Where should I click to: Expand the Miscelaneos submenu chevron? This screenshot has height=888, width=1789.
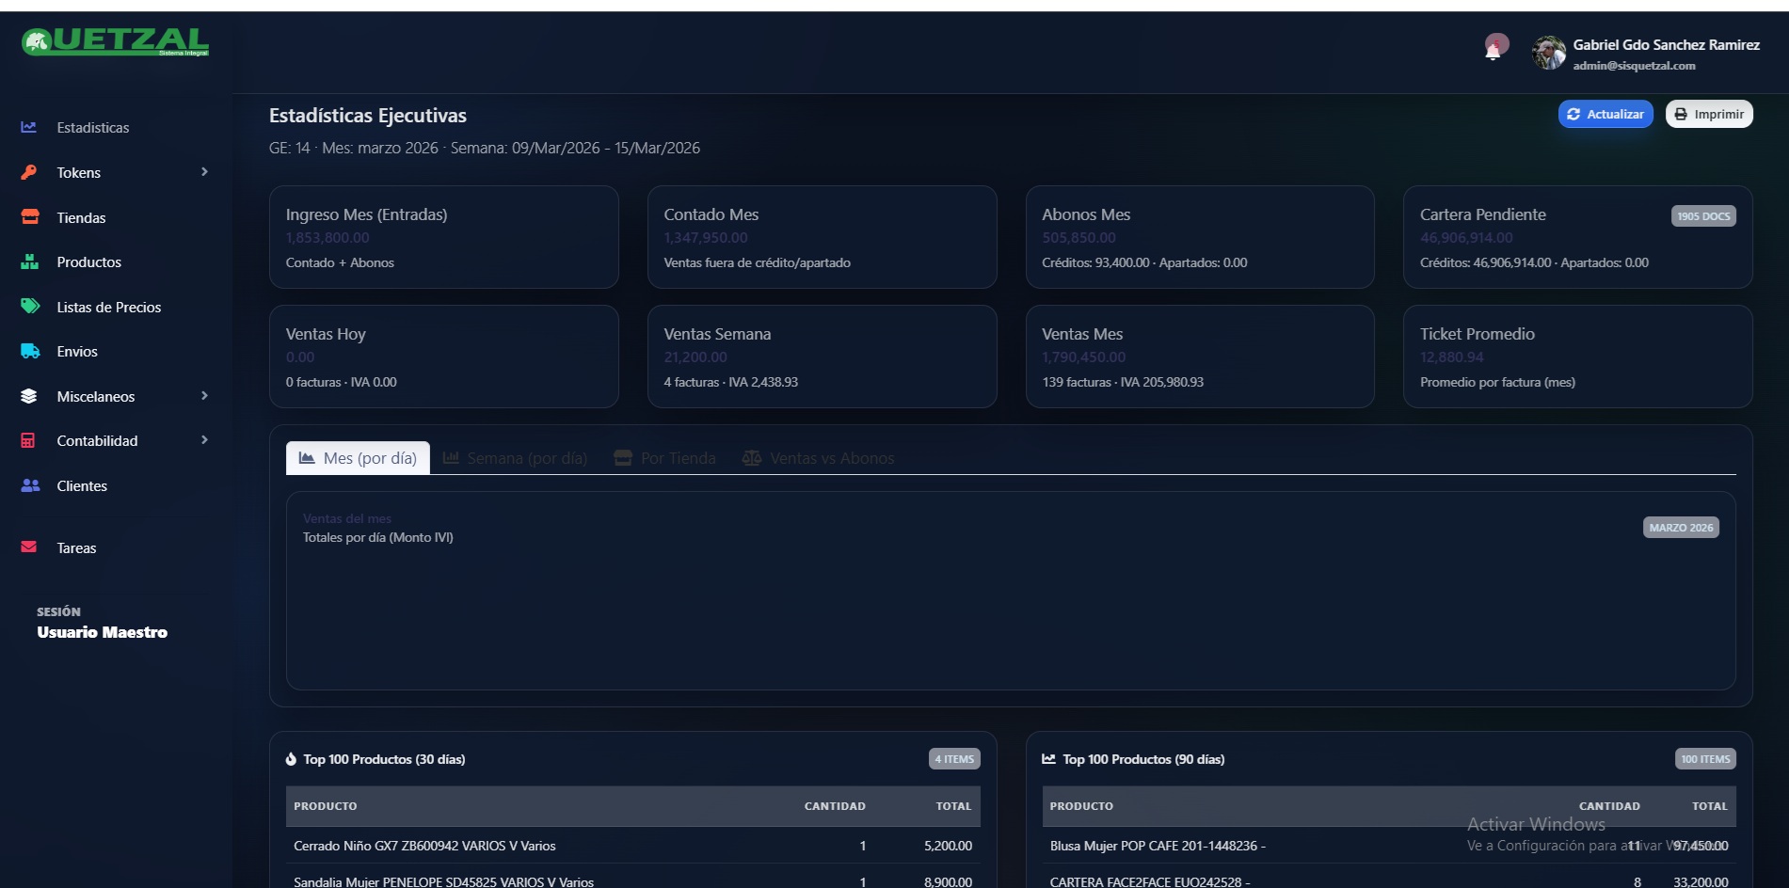203,396
